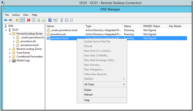Screen dimensions: 193x111
Task: Click New Domain in the context menu
Action: [105, 65]
